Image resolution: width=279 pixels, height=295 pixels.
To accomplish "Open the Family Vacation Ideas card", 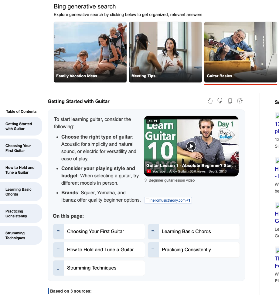I will tap(90, 52).
